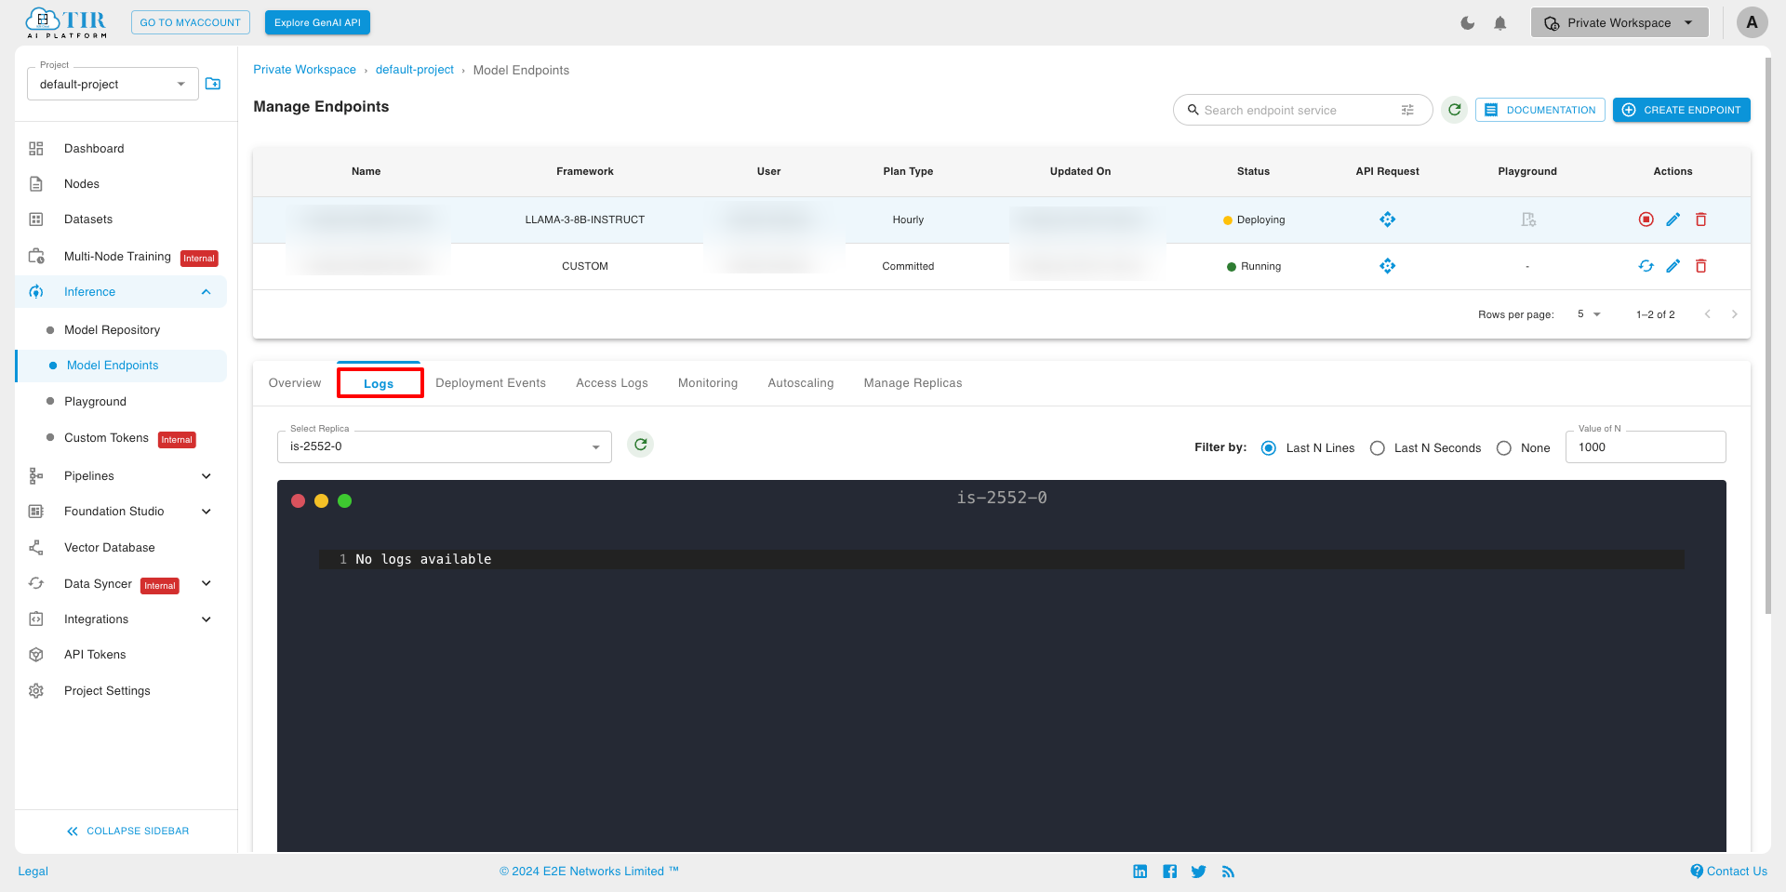Expand Data Syncer section
The image size is (1786, 892).
(206, 584)
